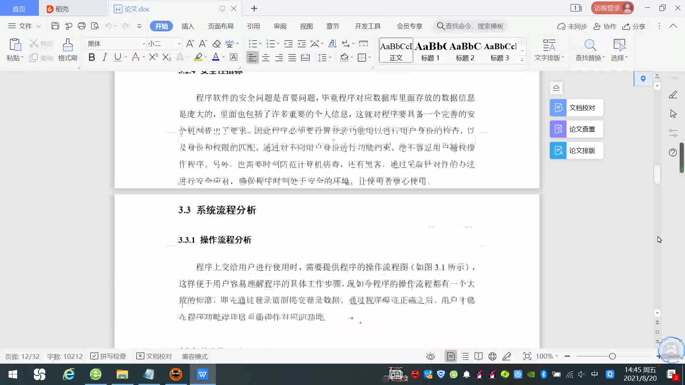Switch to the 插入 ribbon tab

coord(188,26)
